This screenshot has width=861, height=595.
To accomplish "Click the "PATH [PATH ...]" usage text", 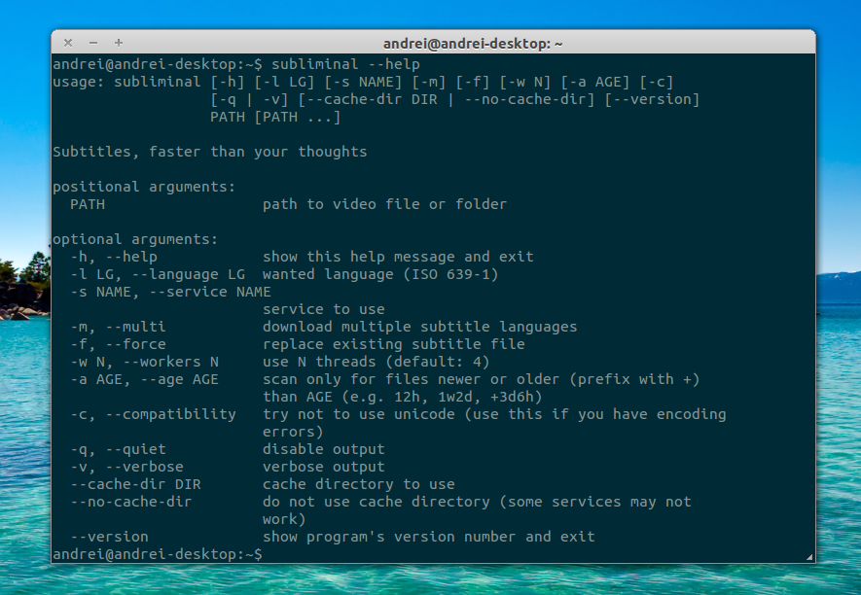I will point(275,117).
